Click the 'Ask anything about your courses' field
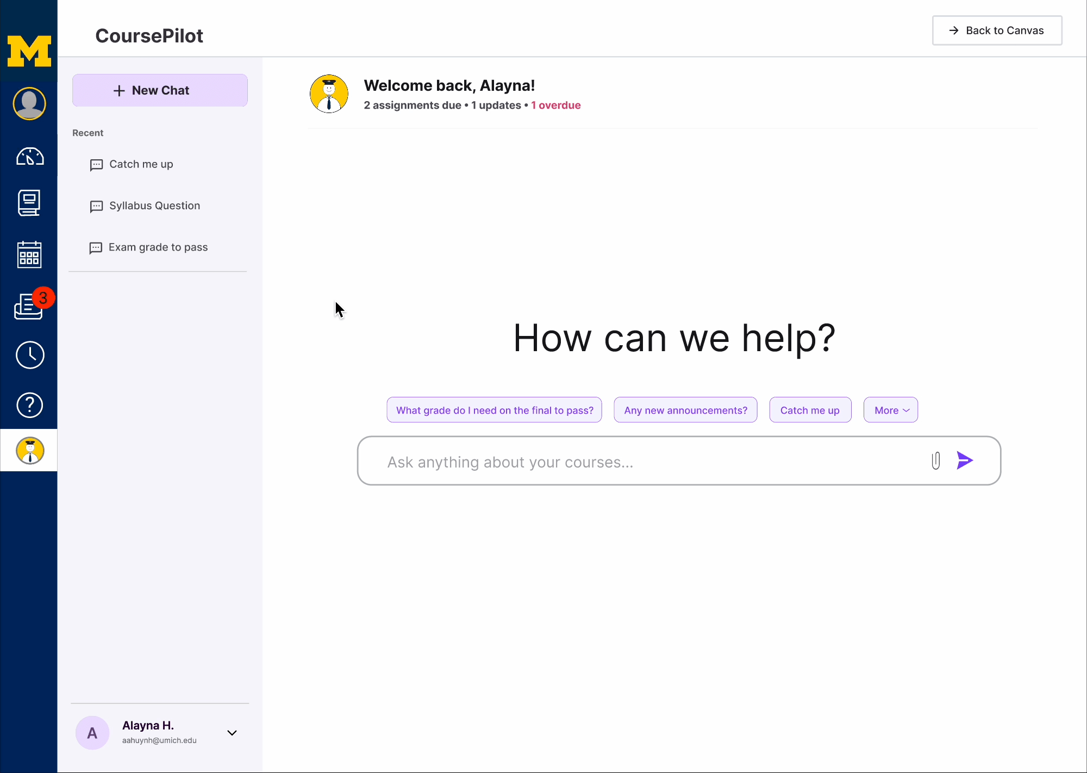This screenshot has width=1087, height=773. tap(679, 460)
